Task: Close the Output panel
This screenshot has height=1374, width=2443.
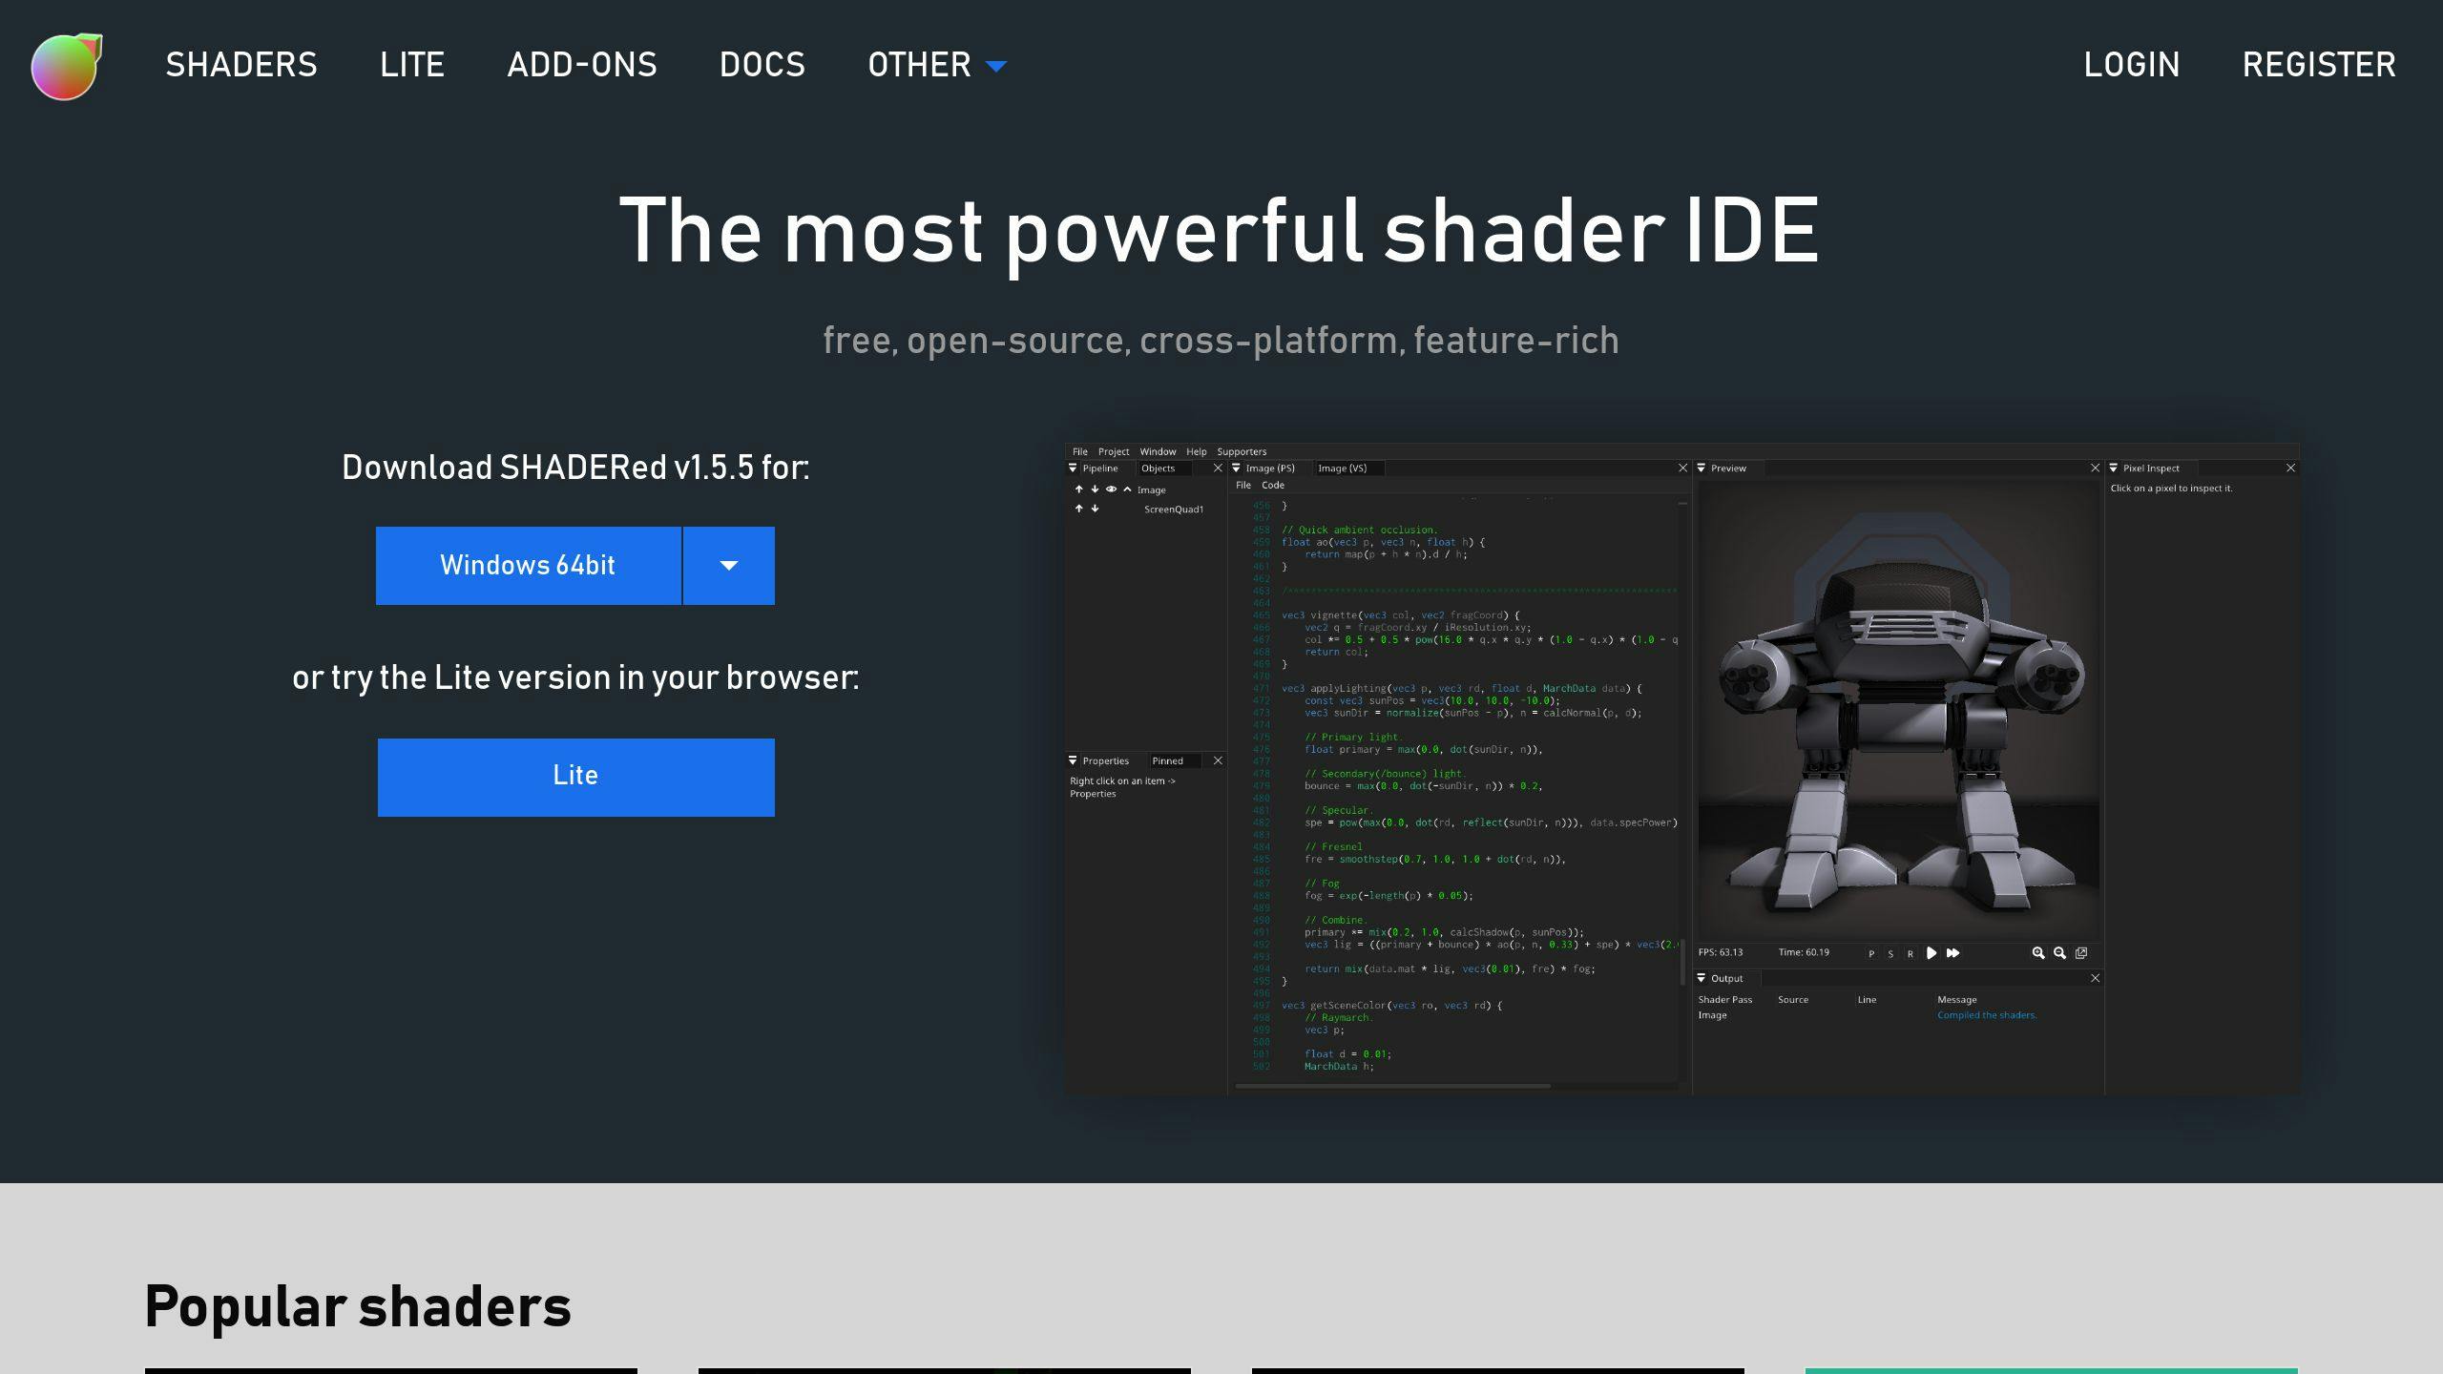Action: pos(2095,979)
